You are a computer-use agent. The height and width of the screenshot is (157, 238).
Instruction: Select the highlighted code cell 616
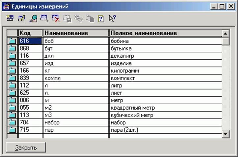[30, 41]
